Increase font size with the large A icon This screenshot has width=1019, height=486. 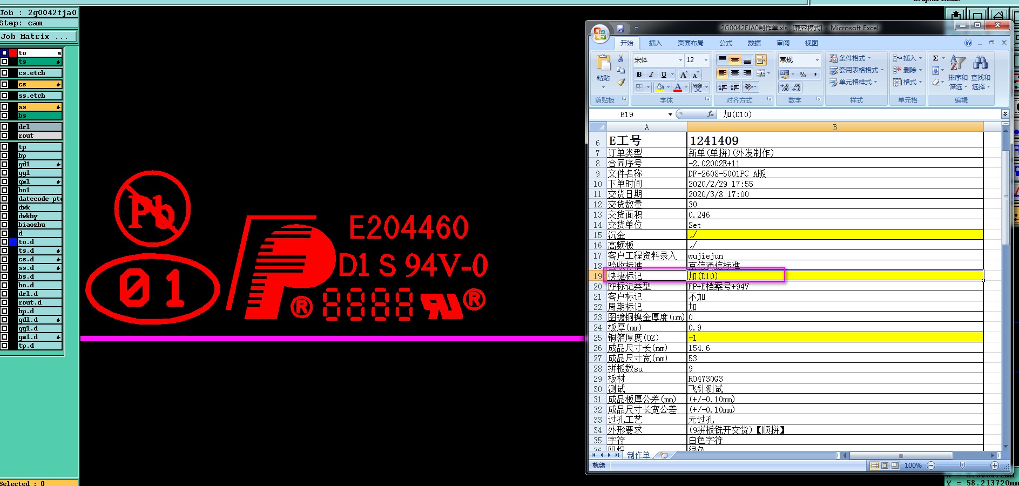[x=684, y=75]
